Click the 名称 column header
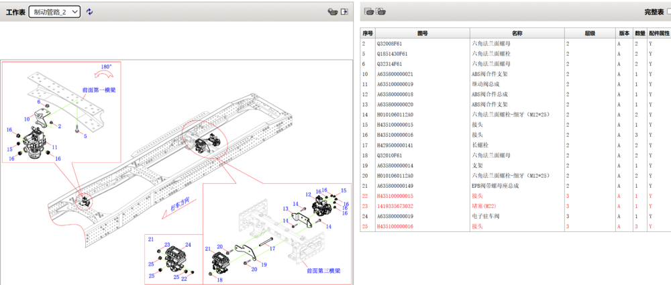 [517, 33]
